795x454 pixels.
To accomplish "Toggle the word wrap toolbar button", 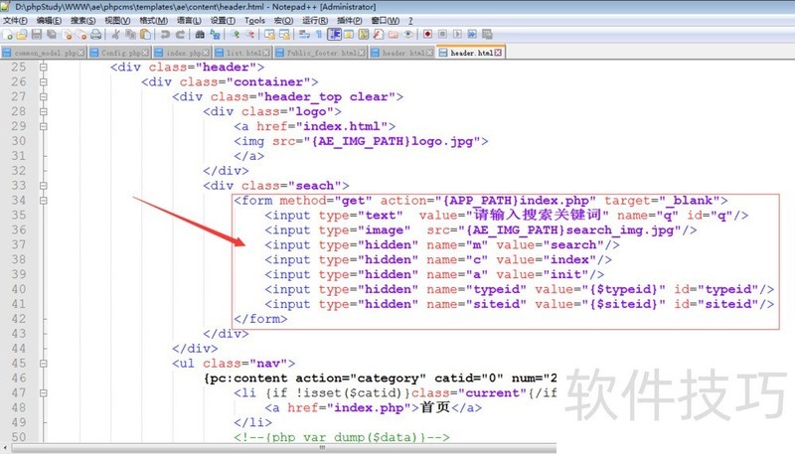I will pos(303,34).
